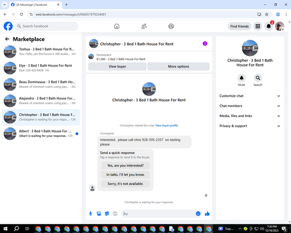The image size is (291, 233).
Task: Go back using the Marketplace arrow
Action: pos(7,39)
